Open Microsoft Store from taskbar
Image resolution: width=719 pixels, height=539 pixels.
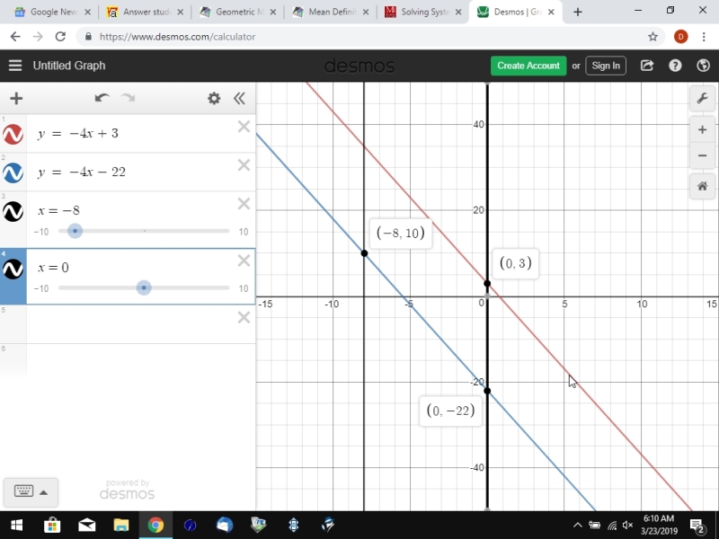pos(52,525)
